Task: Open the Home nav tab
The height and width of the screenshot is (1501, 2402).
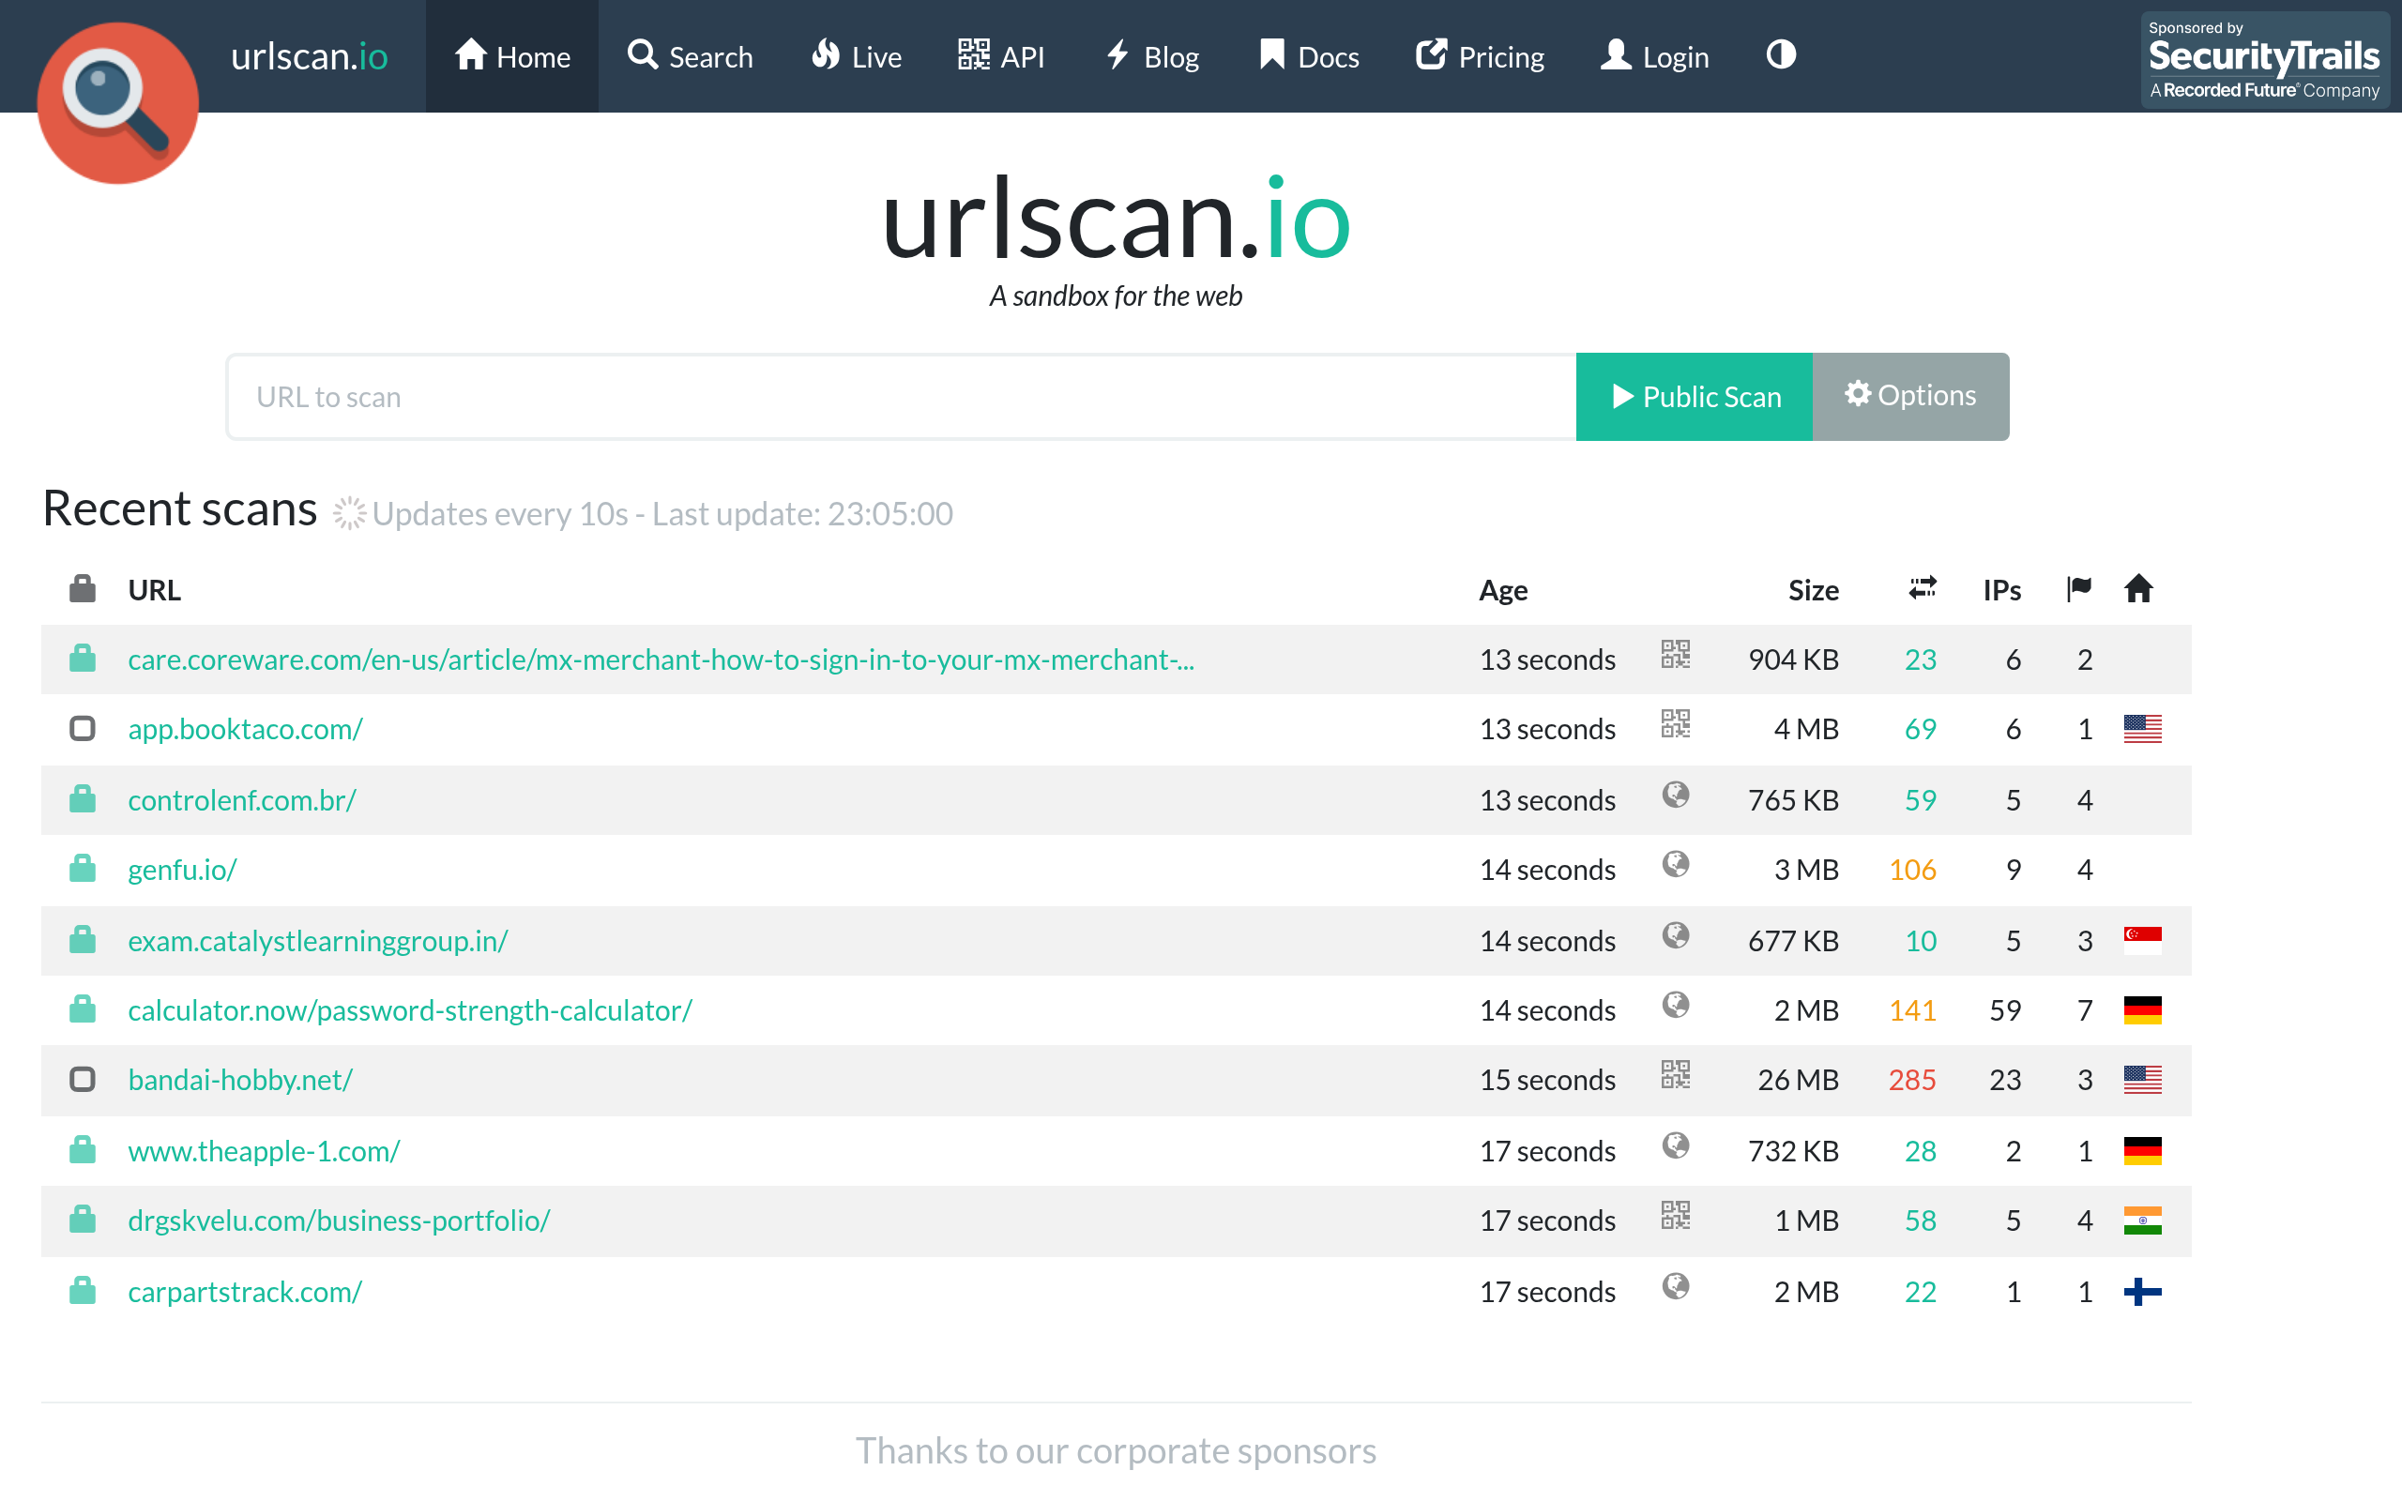Action: [x=512, y=55]
